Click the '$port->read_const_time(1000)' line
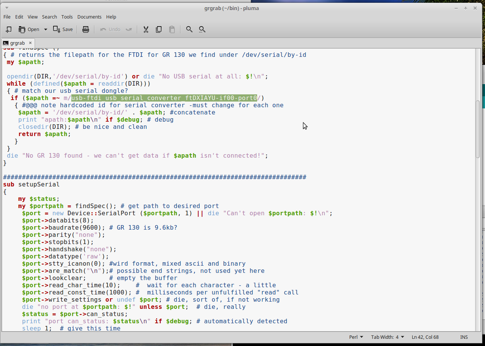Viewport: 485px width, 346px height. 160,293
